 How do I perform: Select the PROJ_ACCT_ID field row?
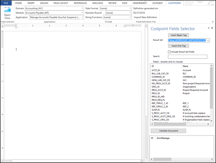[x=180, y=90]
